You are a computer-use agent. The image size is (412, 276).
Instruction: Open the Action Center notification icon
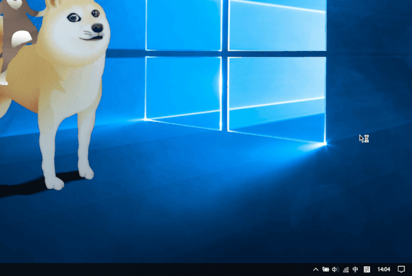(401, 270)
